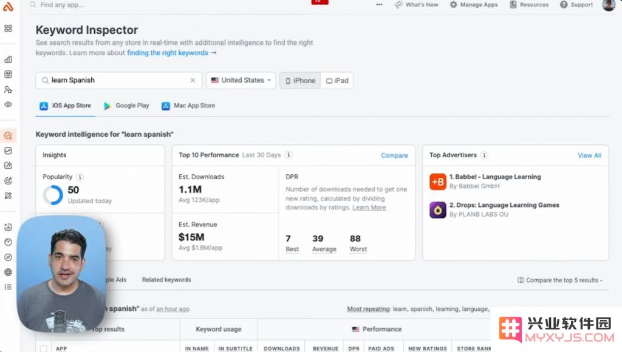Viewport: 622px width, 352px height.
Task: Click the Drops app icon
Action: pyautogui.click(x=438, y=210)
